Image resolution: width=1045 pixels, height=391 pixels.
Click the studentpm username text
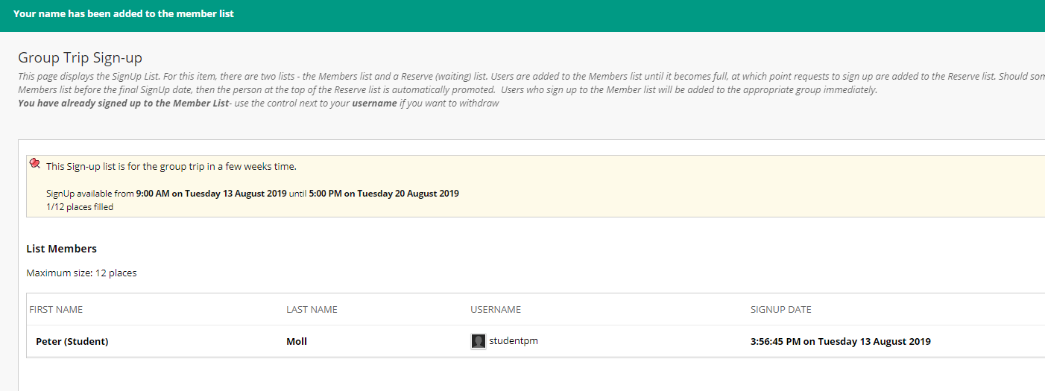pyautogui.click(x=514, y=341)
